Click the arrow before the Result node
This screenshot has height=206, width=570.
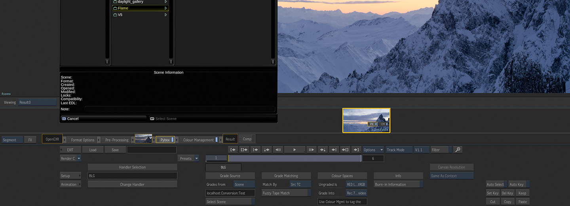221,140
